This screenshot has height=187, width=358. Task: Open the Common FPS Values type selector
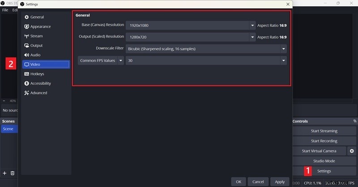[101, 61]
